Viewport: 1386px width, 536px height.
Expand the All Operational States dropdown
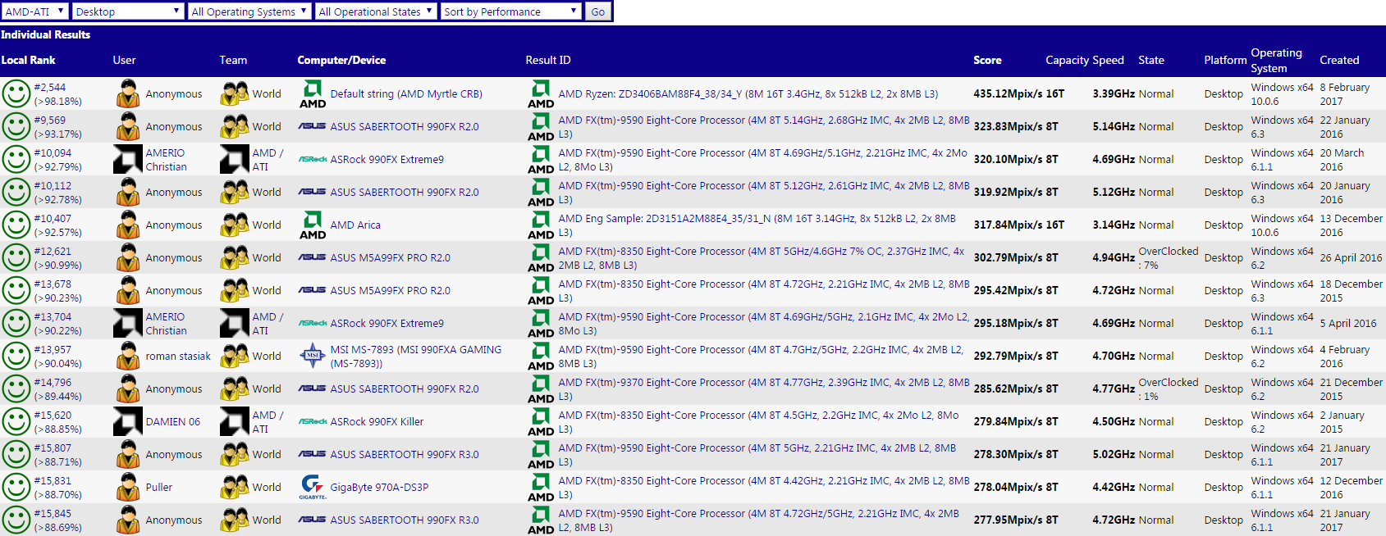pos(376,11)
